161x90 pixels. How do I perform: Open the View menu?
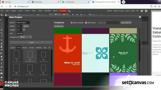tap(40, 11)
